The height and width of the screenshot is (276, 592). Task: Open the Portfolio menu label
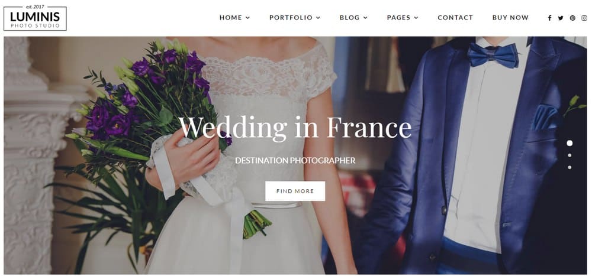click(291, 18)
